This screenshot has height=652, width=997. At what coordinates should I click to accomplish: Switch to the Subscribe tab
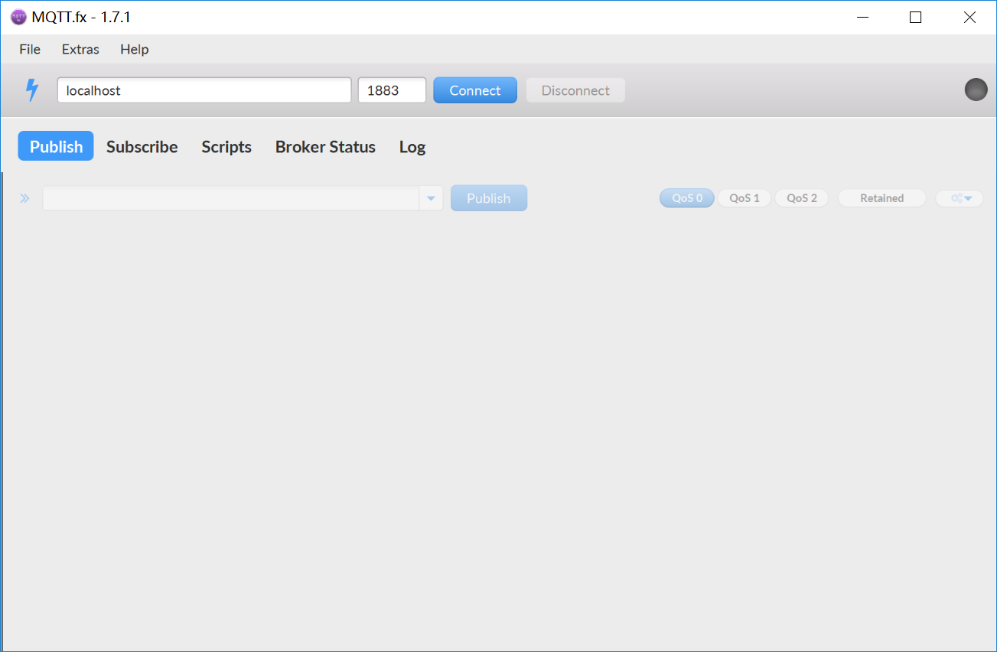tap(142, 146)
